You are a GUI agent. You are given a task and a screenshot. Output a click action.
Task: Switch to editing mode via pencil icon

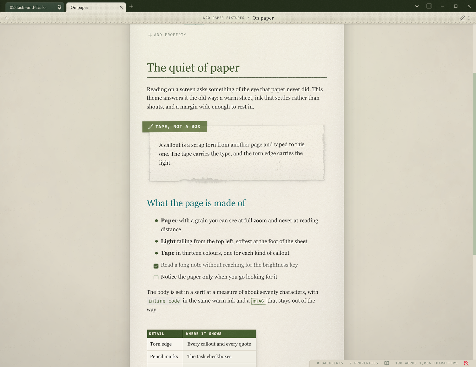pyautogui.click(x=462, y=18)
